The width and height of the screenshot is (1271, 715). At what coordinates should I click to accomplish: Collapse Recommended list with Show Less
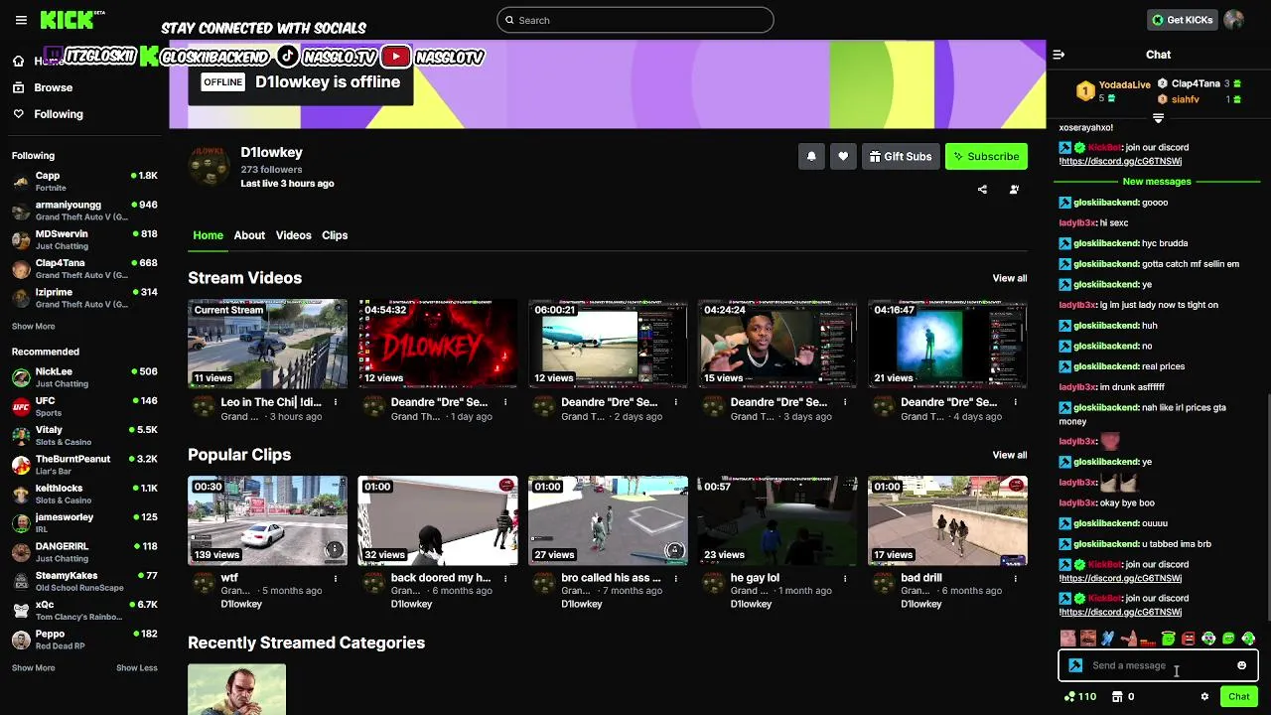[137, 667]
